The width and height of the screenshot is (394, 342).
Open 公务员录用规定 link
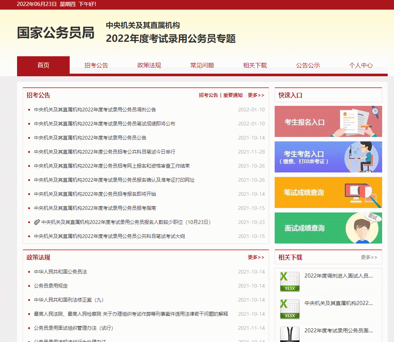tap(51, 286)
